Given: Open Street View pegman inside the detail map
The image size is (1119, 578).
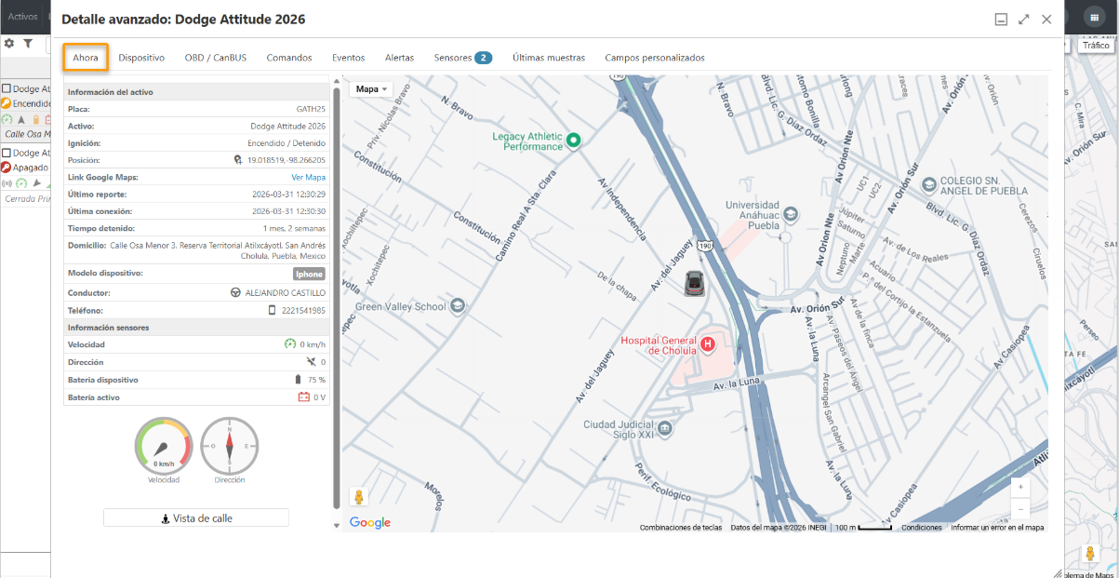Looking at the screenshot, I should 358,498.
